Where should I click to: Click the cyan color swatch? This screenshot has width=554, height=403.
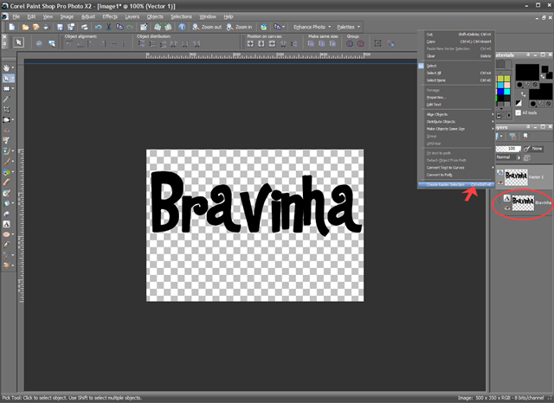coord(507,92)
